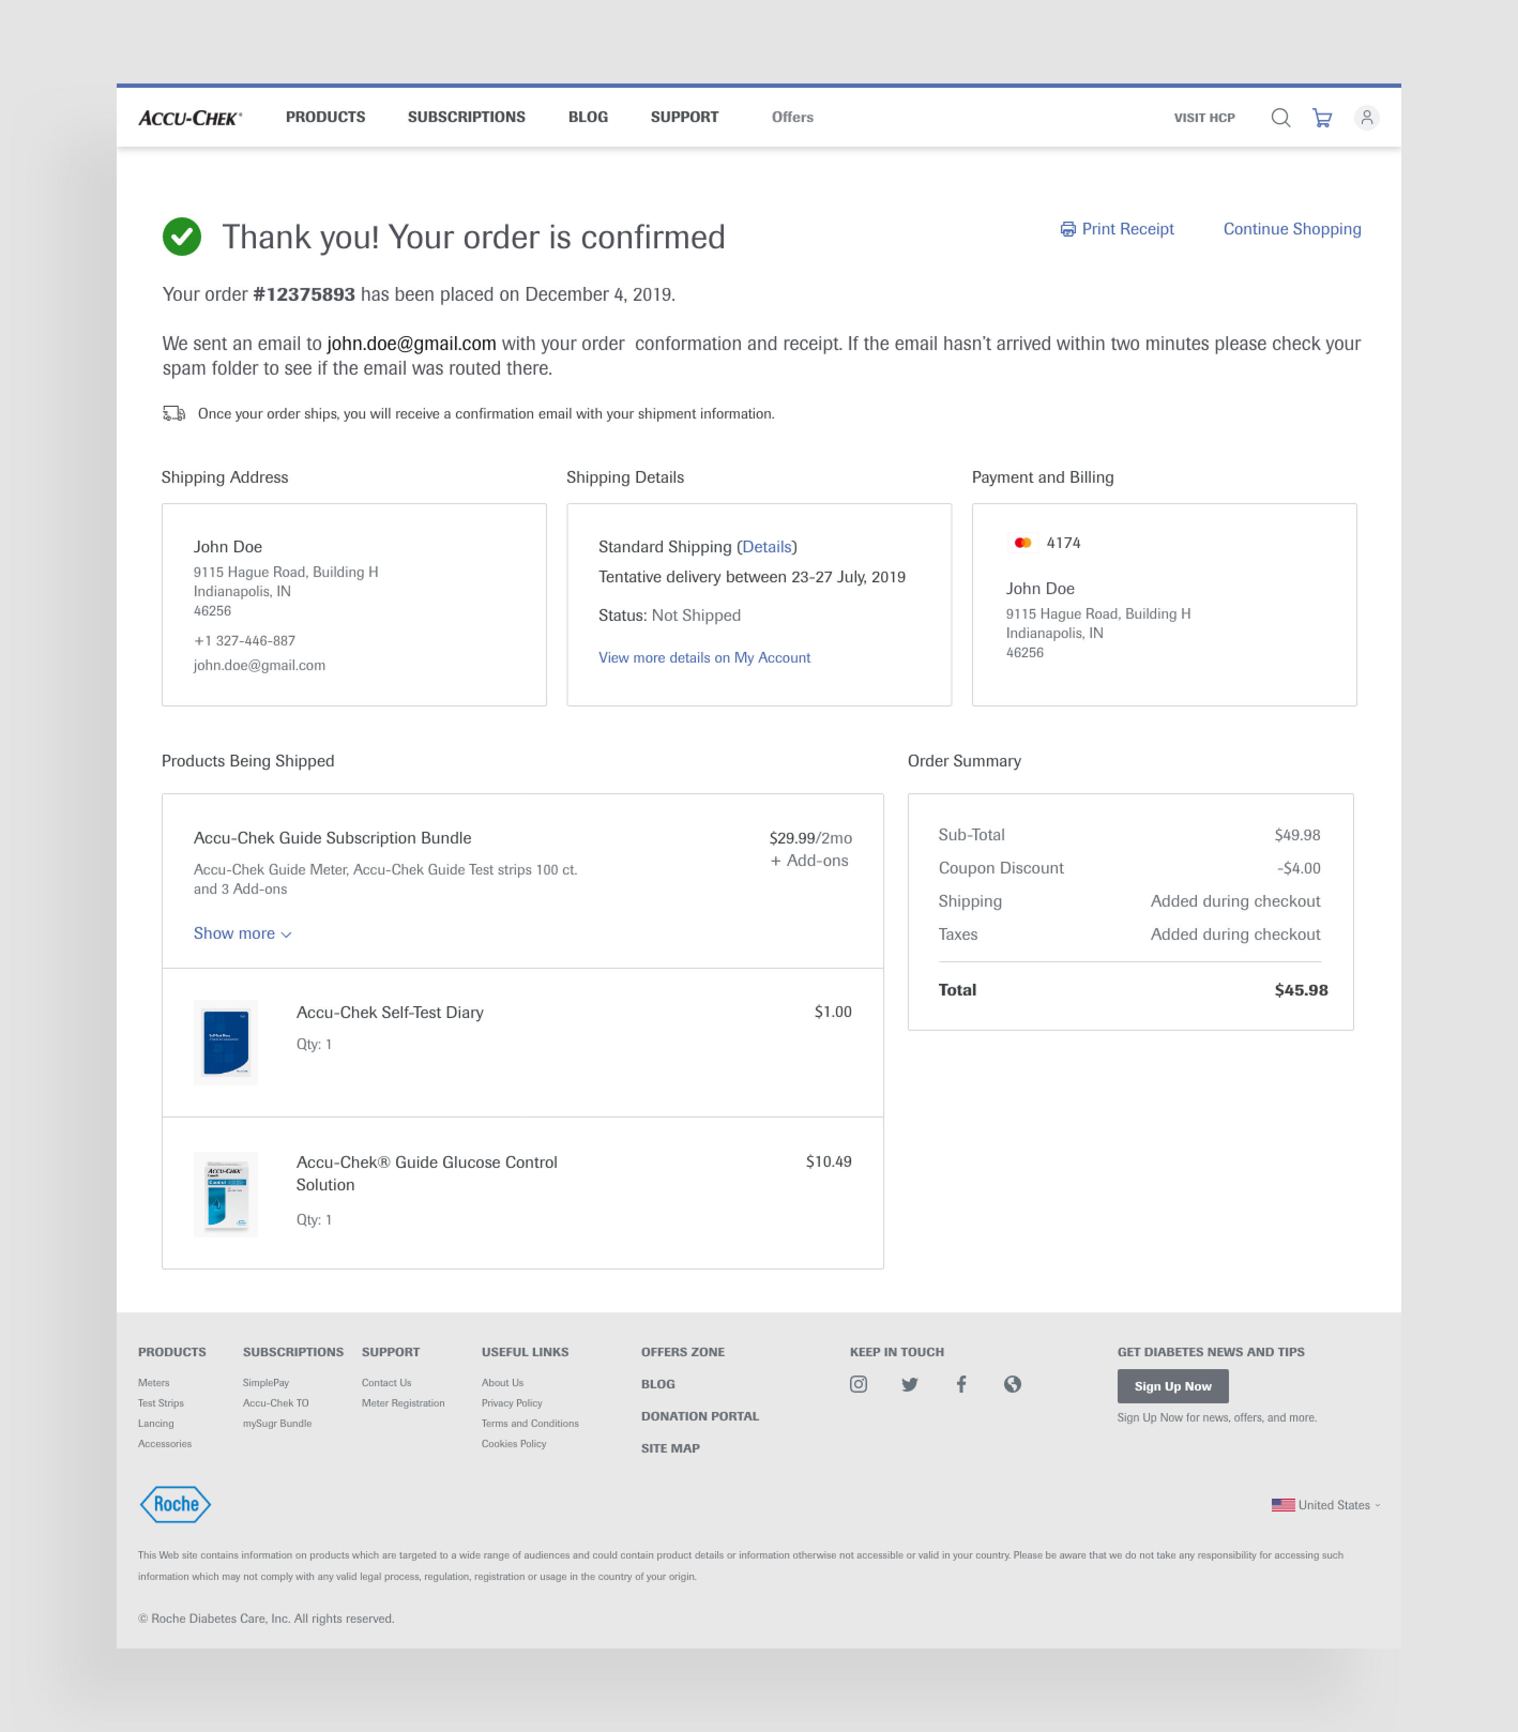Open About Us footer link
1518x1732 pixels.
pos(502,1382)
